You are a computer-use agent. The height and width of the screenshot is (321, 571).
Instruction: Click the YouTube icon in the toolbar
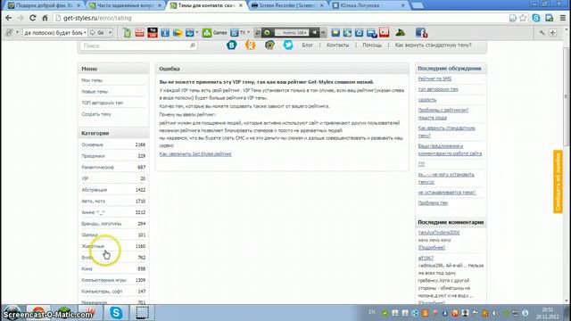[139, 33]
